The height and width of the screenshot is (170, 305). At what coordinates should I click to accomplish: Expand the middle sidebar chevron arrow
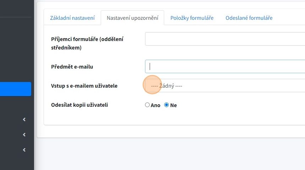pos(24,135)
